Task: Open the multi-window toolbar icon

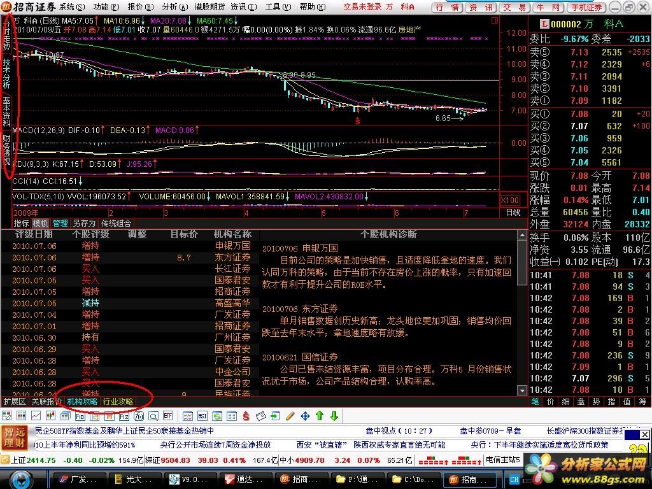Action: pos(66,416)
